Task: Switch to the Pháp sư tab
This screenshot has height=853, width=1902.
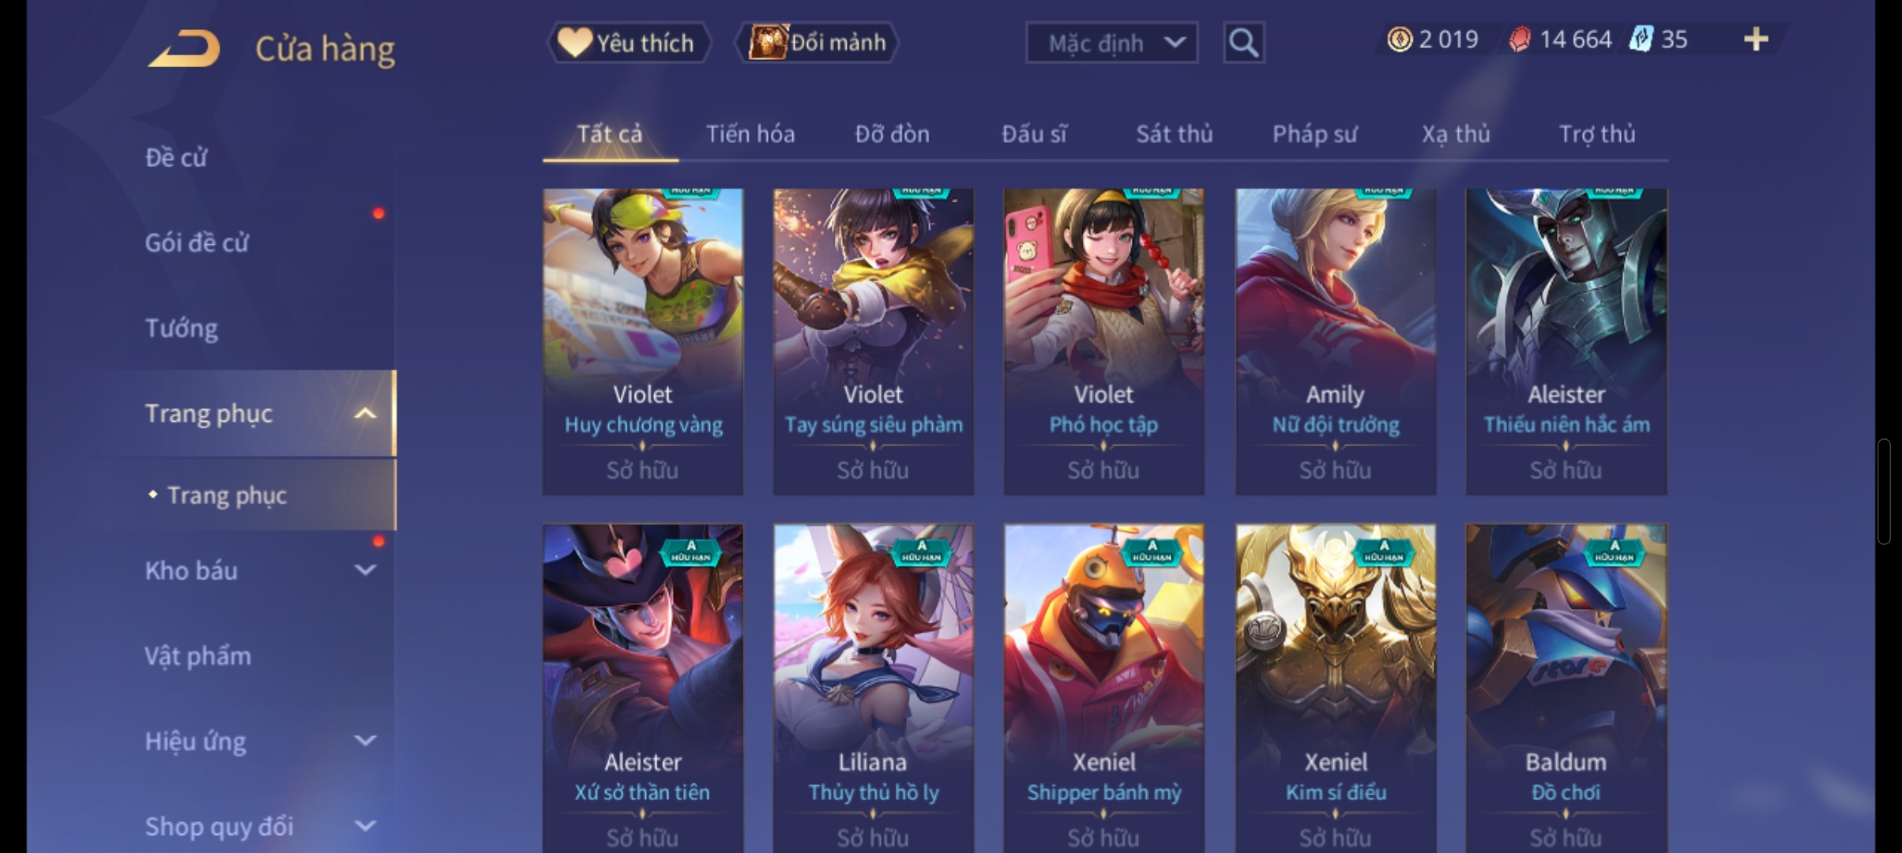Action: [1314, 134]
